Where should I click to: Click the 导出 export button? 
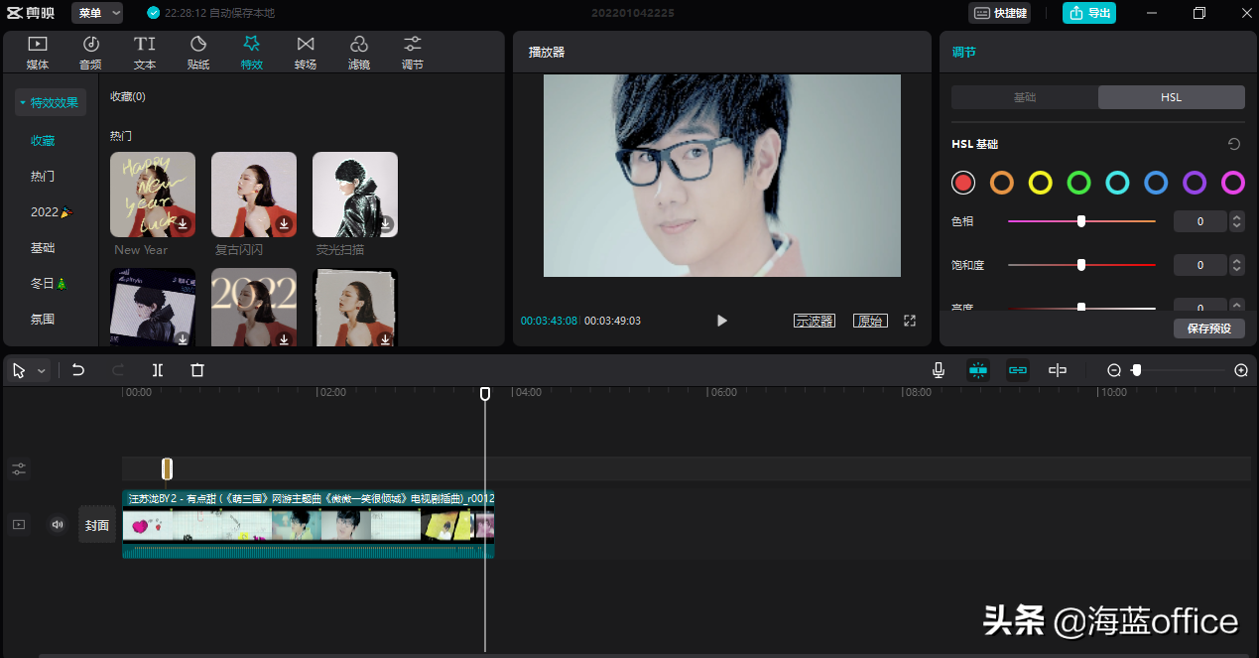[1089, 13]
